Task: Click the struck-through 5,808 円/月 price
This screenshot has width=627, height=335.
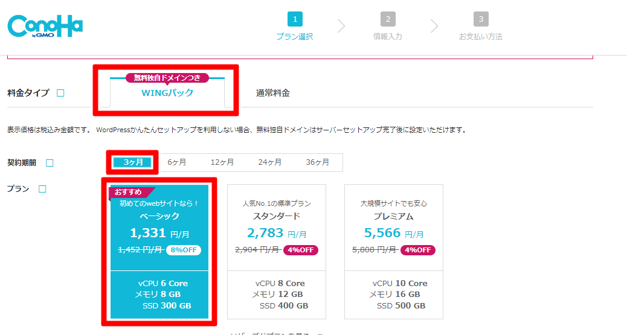Action: 375,249
